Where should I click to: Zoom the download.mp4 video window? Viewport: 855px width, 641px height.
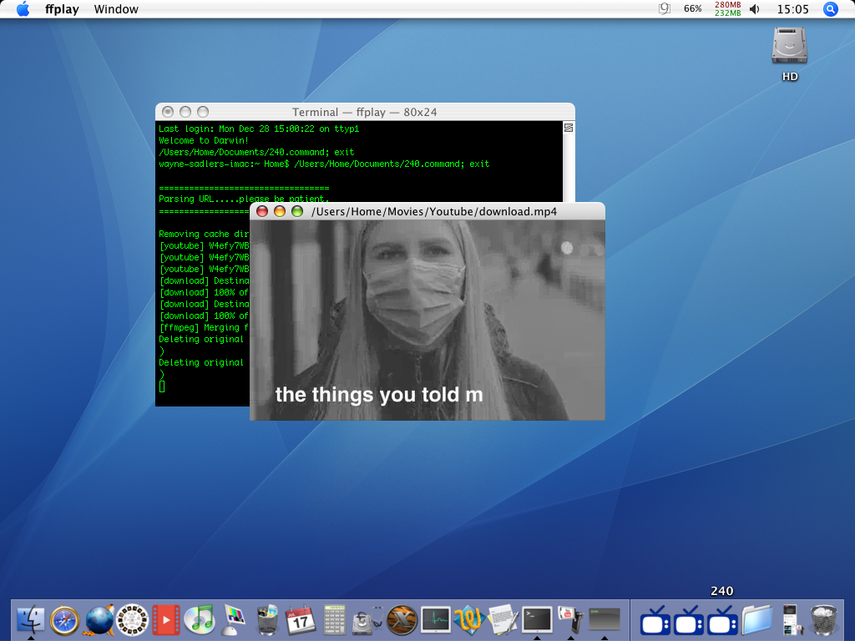pos(297,211)
